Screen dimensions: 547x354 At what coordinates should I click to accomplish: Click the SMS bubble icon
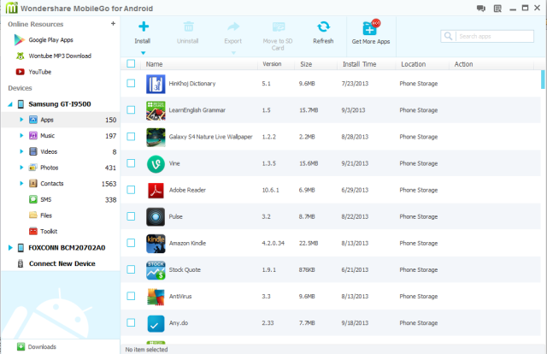coord(33,199)
